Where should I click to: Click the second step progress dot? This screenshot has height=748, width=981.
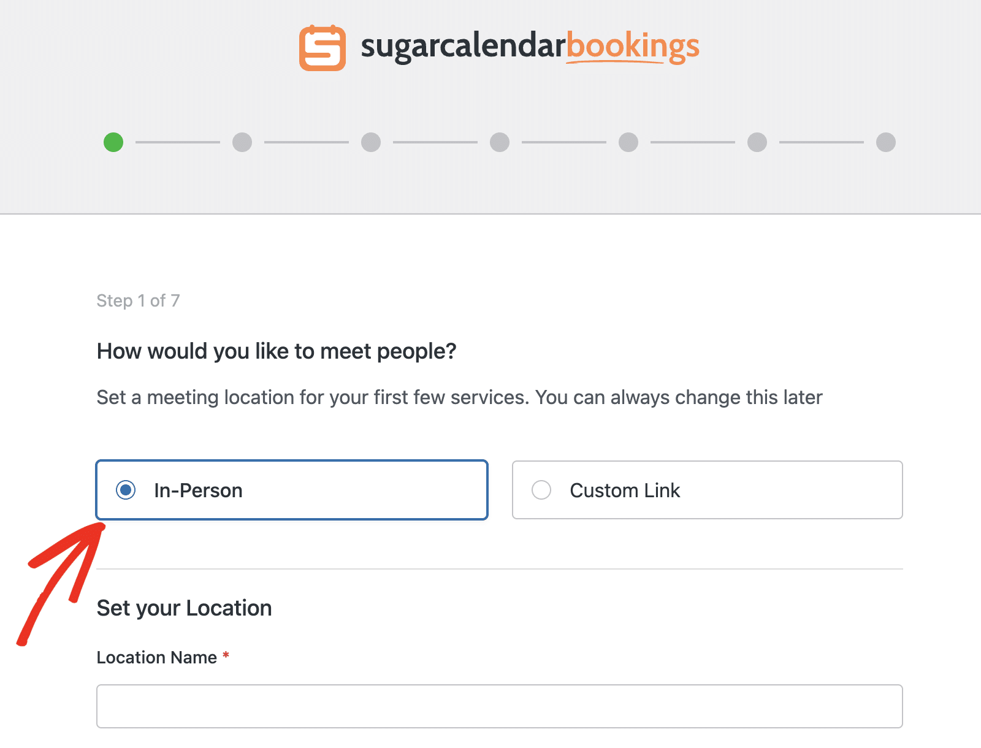(242, 142)
